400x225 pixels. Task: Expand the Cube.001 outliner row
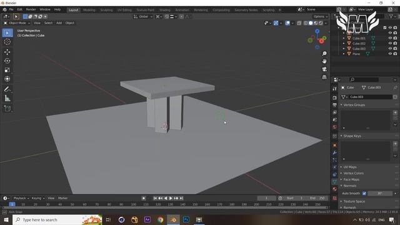344,38
